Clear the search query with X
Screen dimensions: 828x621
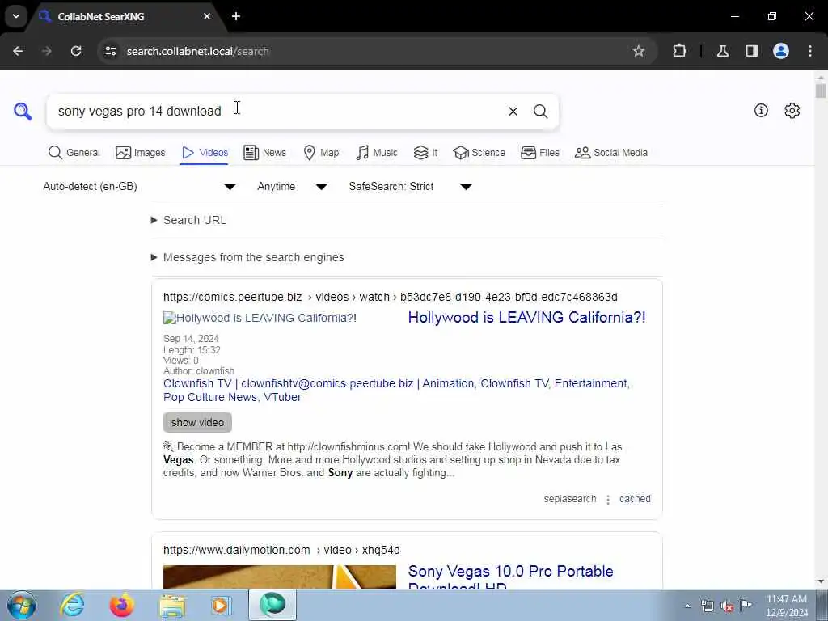click(513, 112)
